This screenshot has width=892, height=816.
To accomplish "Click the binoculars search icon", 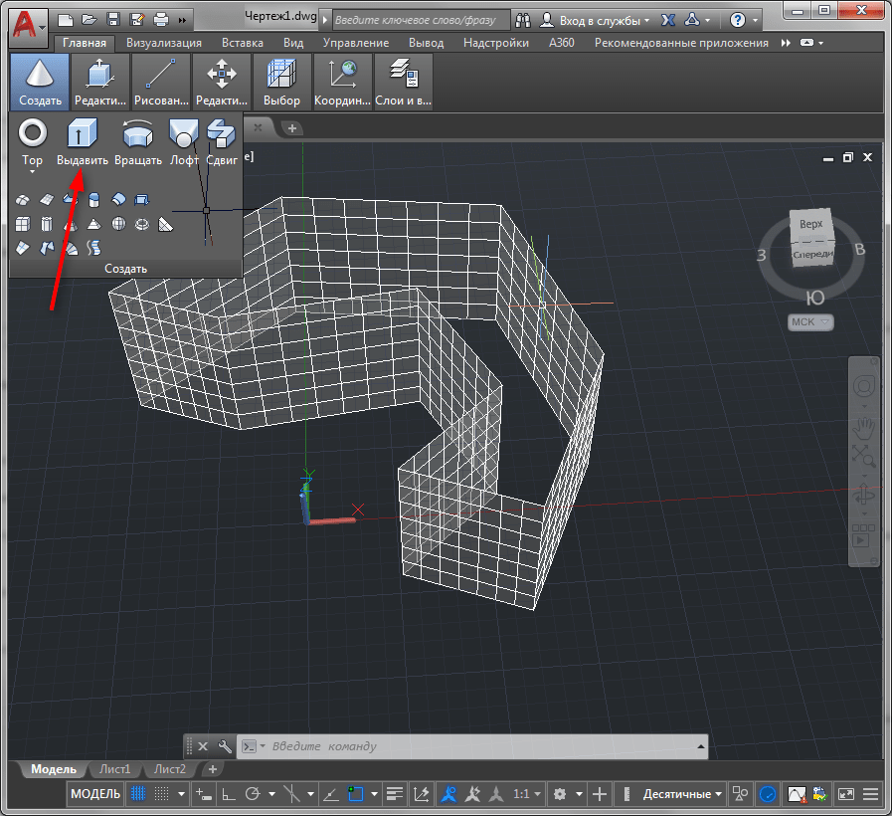I will tap(523, 19).
